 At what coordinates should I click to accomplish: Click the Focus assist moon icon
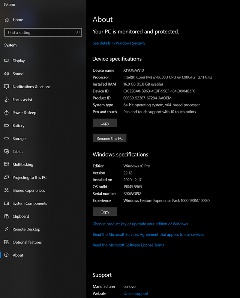pos(6,99)
